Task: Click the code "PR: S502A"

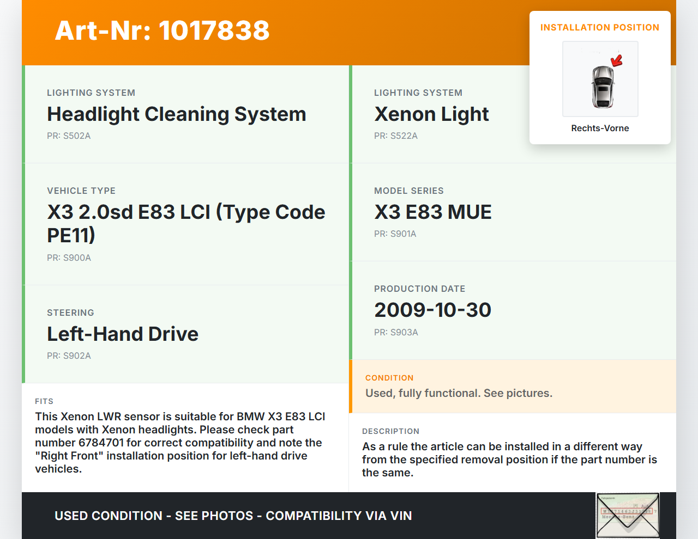Action: [x=69, y=136]
